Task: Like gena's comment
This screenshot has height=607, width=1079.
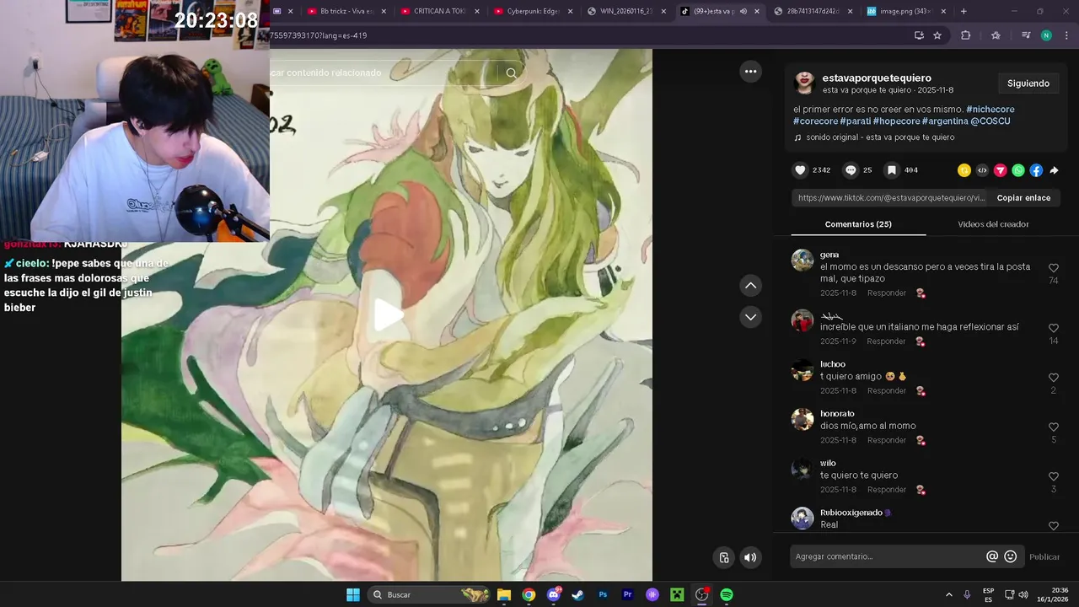Action: point(1054,268)
